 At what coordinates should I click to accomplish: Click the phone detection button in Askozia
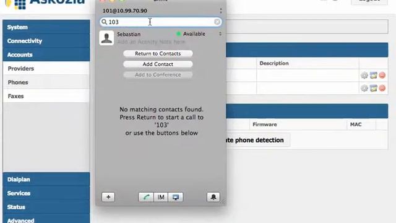pyautogui.click(x=257, y=140)
